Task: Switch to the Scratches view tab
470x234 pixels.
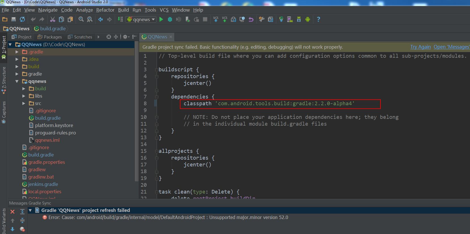Action: [80, 37]
